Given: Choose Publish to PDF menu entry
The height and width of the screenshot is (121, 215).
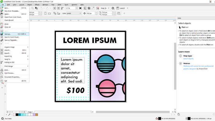Looking at the screenshot, I should coord(15,62).
